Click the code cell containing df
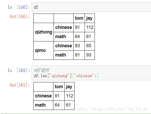The height and width of the screenshot is (114, 151). point(91,7)
